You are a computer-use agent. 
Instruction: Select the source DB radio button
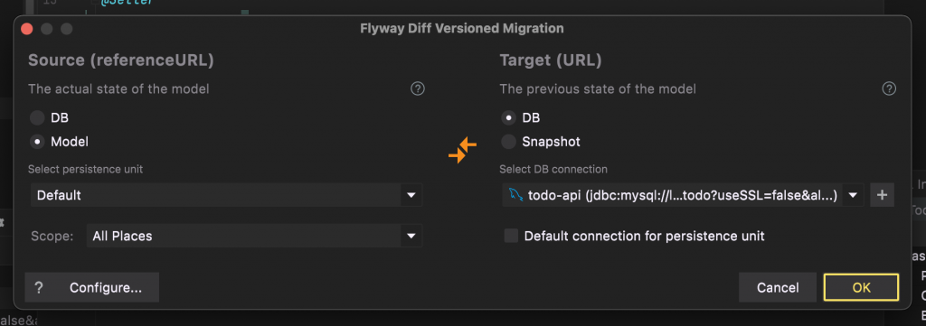(x=37, y=118)
